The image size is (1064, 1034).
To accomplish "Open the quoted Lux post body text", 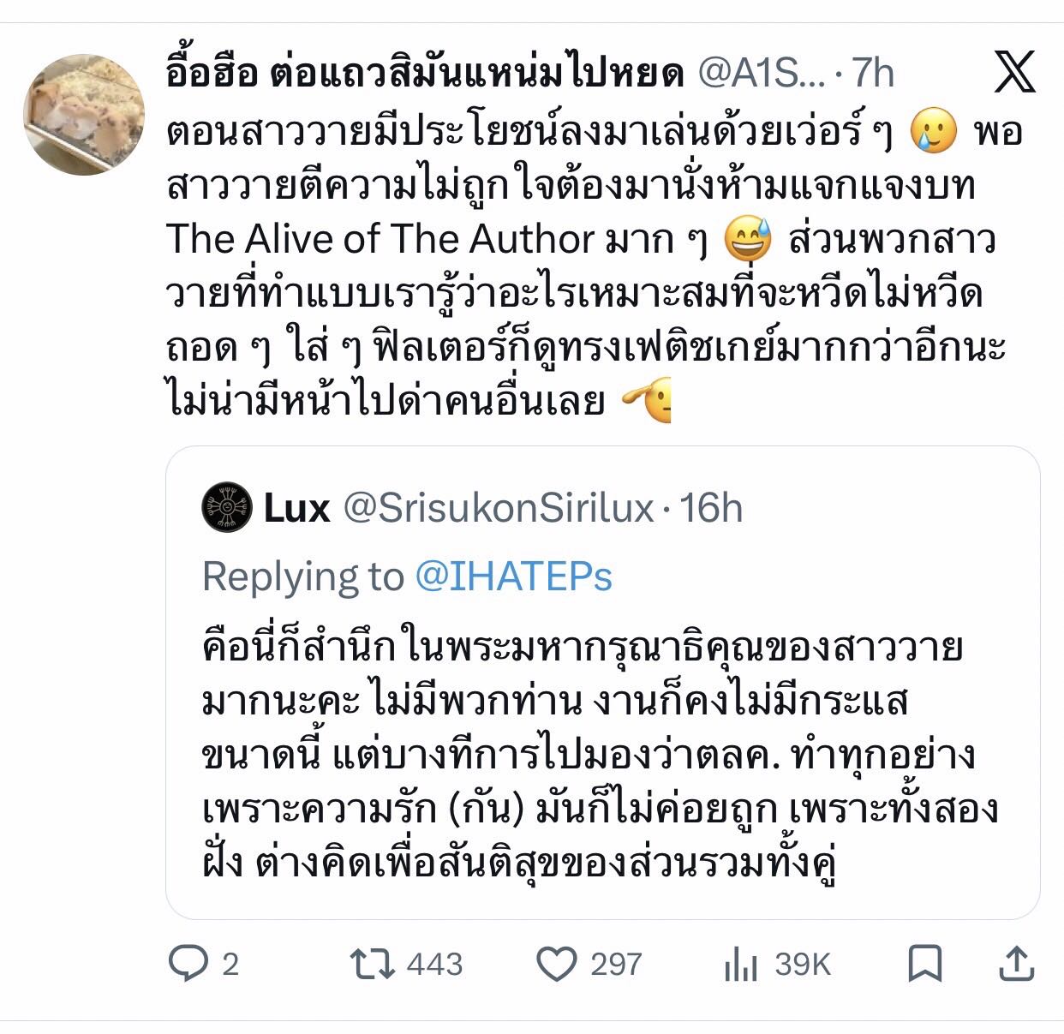I will point(600,756).
